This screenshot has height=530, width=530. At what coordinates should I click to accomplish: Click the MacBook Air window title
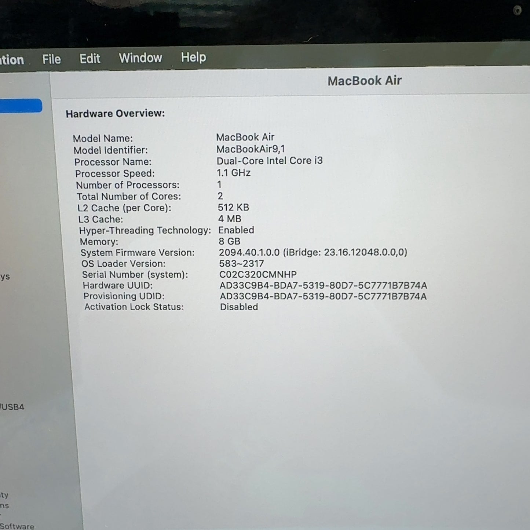[x=365, y=81]
